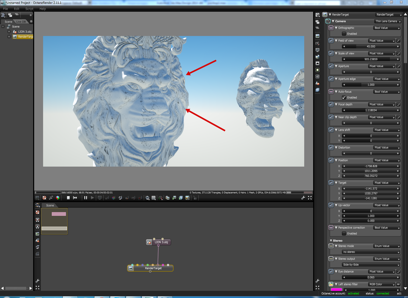Click the RenderTarget node icon in inspector header
This screenshot has height=298, width=408.
click(325, 15)
